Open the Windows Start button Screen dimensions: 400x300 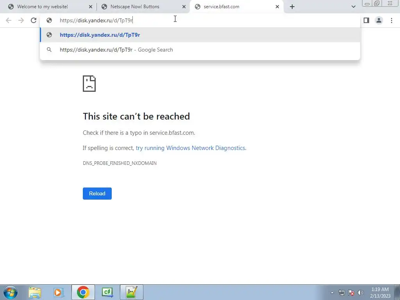pyautogui.click(x=11, y=292)
